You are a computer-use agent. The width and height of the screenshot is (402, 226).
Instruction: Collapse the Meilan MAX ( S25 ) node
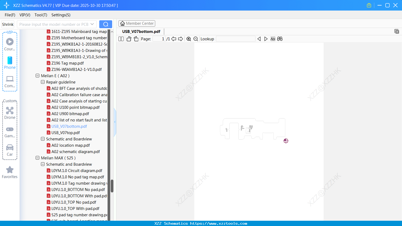[x=37, y=158]
